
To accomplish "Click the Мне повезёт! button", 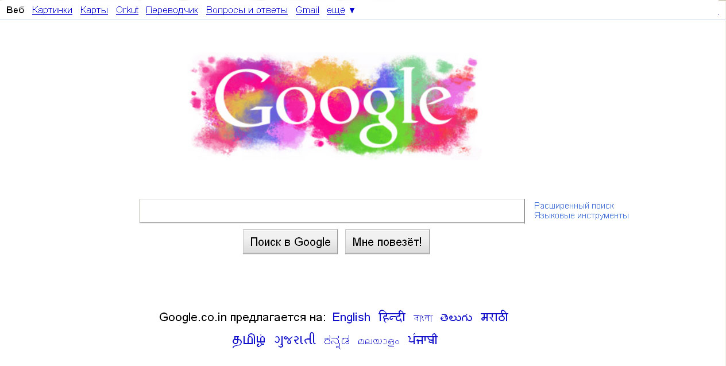I will pos(387,242).
